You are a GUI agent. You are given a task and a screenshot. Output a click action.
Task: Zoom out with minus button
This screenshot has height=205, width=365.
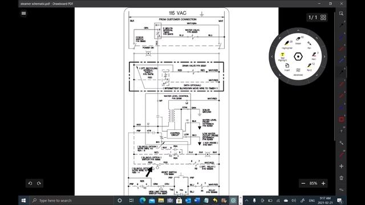(x=303, y=183)
